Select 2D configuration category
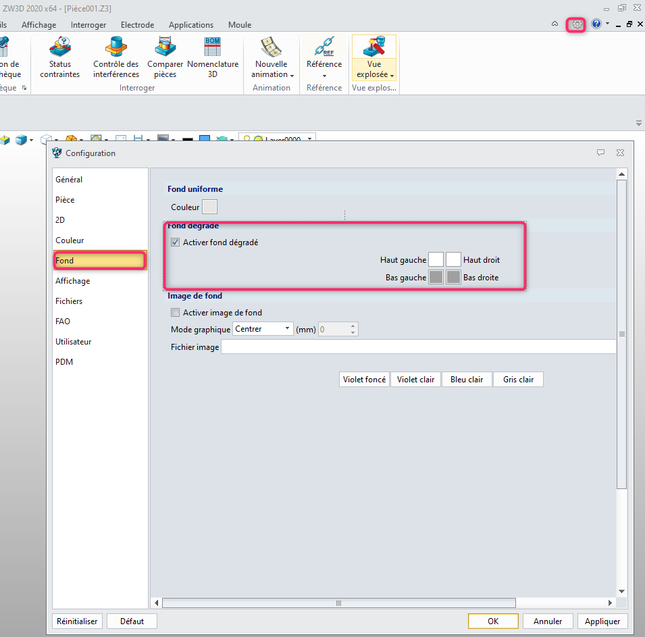This screenshot has width=645, height=637. (100, 220)
